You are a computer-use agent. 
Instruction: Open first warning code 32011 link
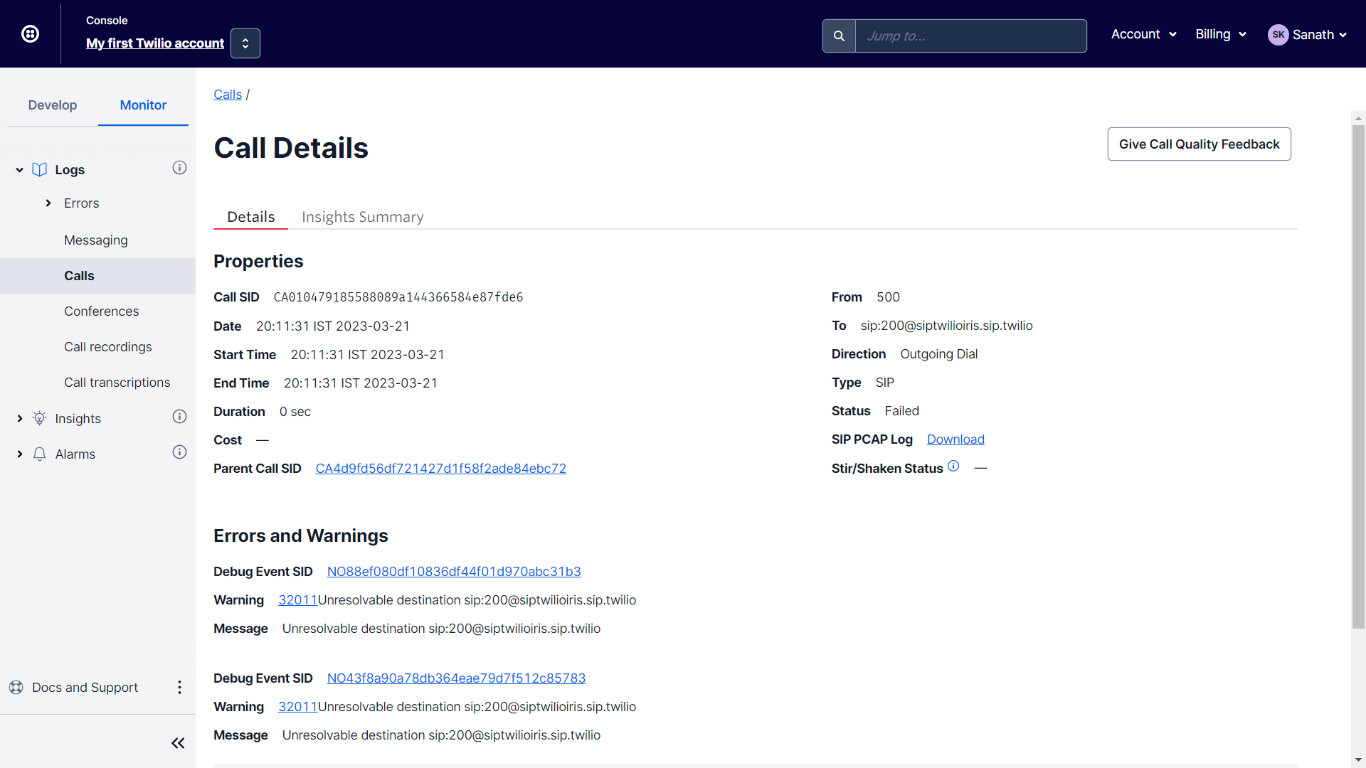[297, 600]
